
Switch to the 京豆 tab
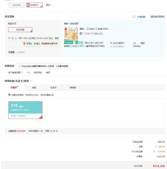click(x=34, y=88)
